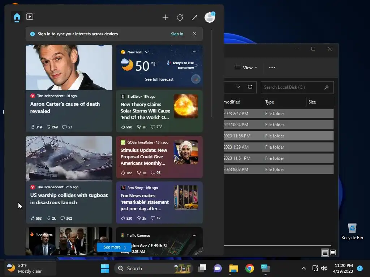Click the Sign in link

pos(177,34)
